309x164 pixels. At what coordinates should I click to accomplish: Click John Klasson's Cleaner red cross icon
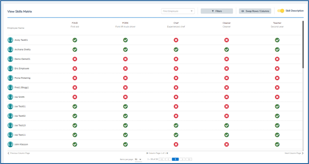pyautogui.click(x=227, y=144)
